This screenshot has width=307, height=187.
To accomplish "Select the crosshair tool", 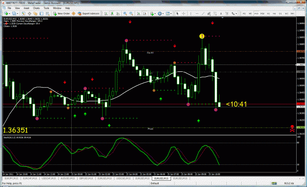I will [183, 14].
